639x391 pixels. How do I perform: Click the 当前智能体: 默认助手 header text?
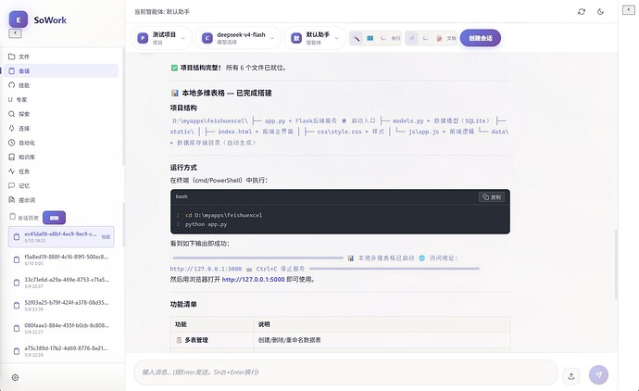(x=162, y=12)
